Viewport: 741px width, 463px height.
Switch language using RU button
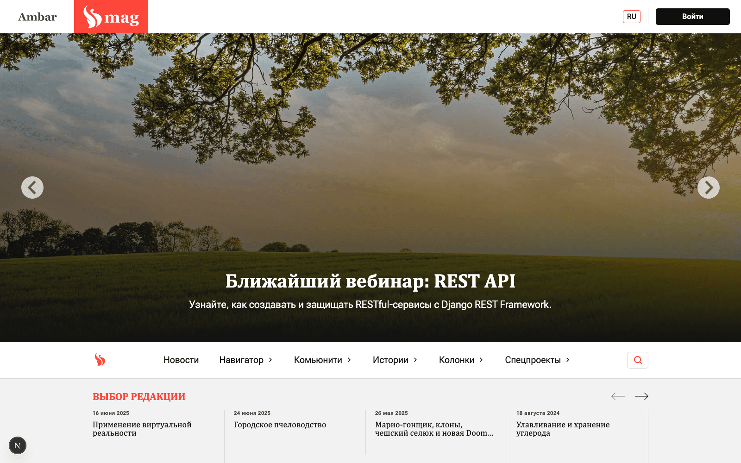click(x=631, y=17)
